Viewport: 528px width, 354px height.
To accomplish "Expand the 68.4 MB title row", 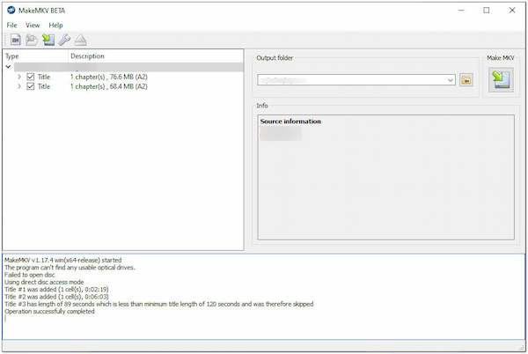I will [x=19, y=86].
